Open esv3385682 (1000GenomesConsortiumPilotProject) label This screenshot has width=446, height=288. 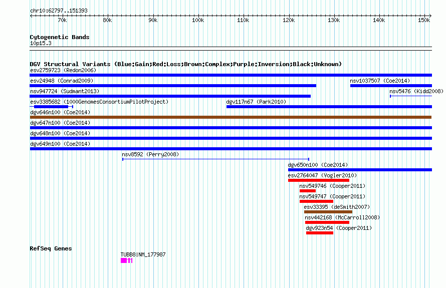point(99,102)
